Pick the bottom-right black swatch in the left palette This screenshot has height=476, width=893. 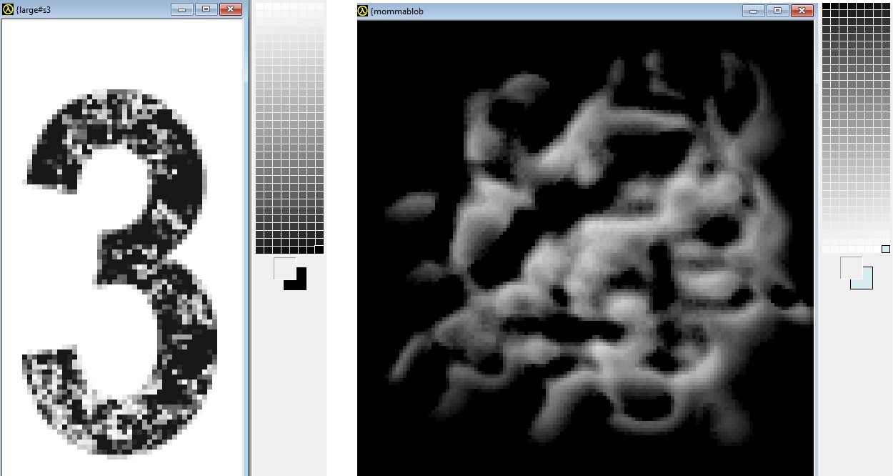click(x=319, y=249)
